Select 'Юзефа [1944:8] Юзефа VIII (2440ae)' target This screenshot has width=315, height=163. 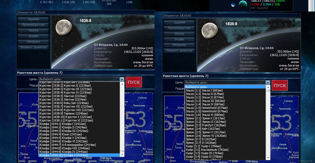79,148
